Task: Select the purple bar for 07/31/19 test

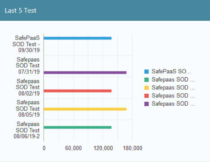Action: [85, 73]
